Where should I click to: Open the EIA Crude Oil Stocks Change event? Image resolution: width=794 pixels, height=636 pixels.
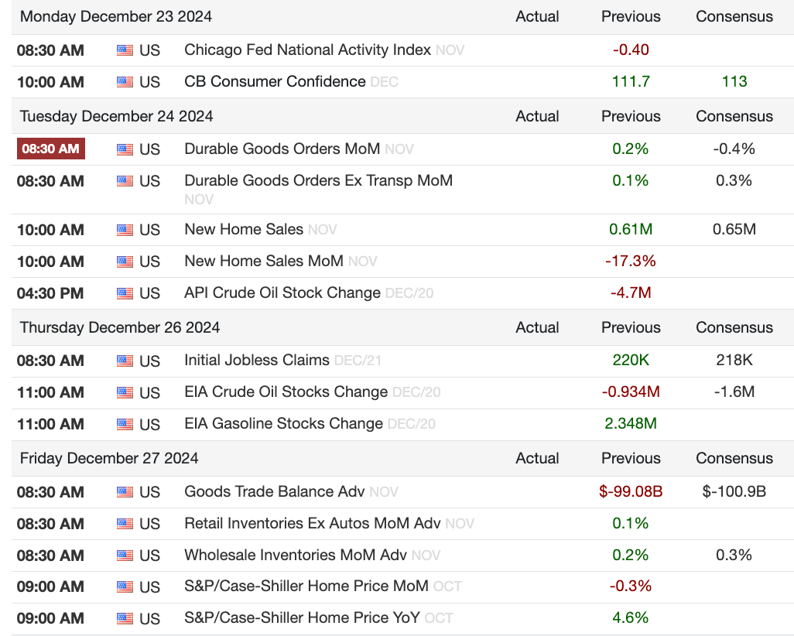(286, 392)
